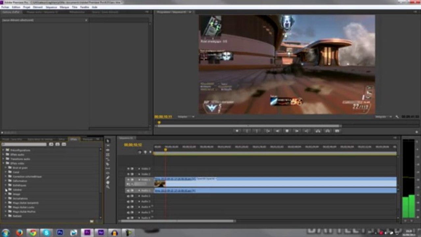Expand the Préconfigurations folder

pos(3,150)
